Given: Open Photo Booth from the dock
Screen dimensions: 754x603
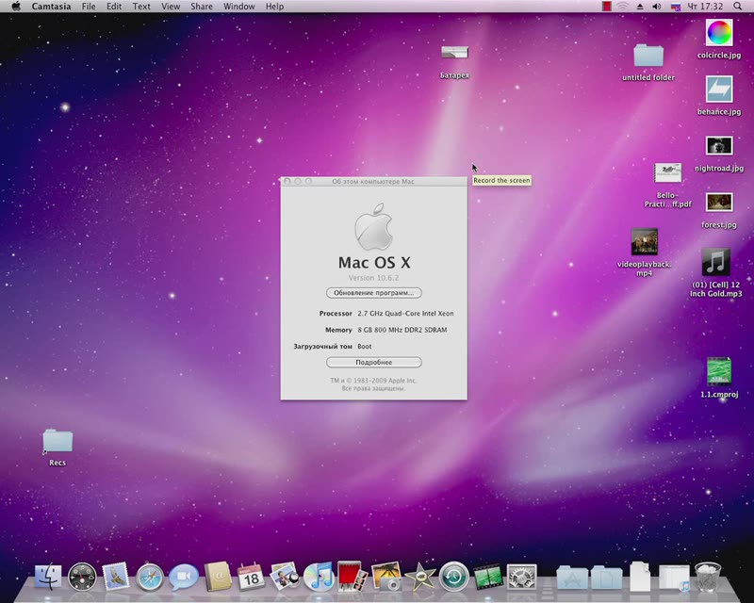Looking at the screenshot, I should click(352, 577).
